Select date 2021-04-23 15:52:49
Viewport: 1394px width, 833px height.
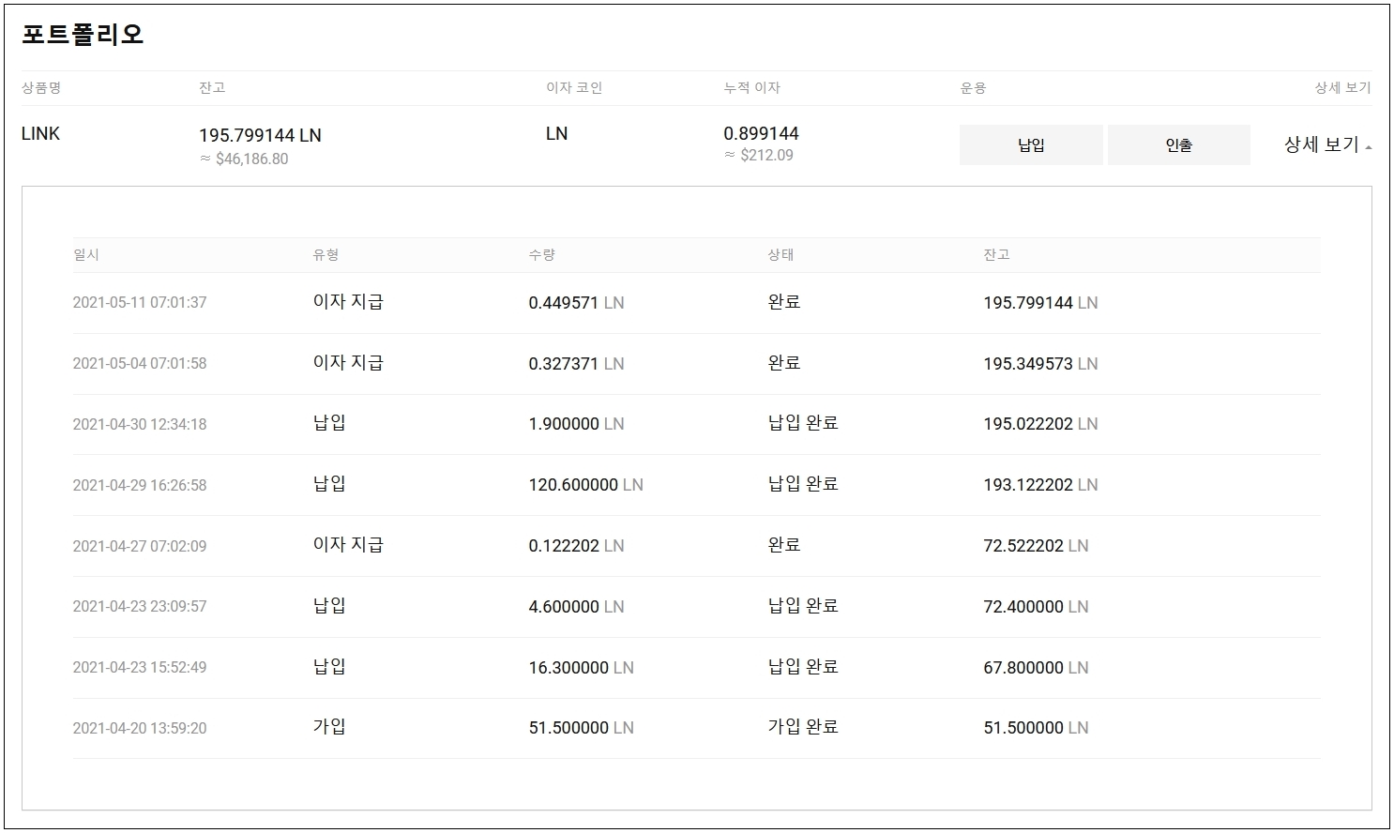[x=140, y=667]
